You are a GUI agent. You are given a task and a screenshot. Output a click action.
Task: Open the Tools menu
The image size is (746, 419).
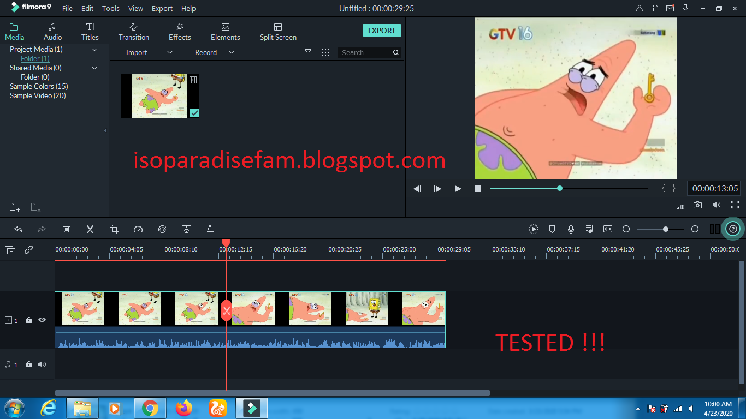[x=111, y=9]
